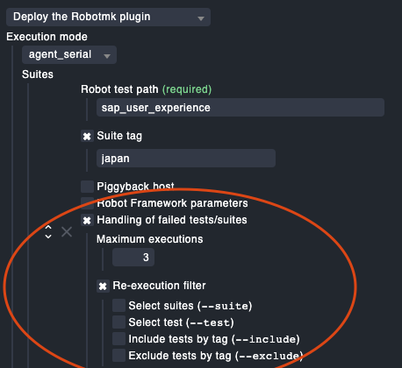Uncheck the Re-execution filter checkbox

click(103, 287)
